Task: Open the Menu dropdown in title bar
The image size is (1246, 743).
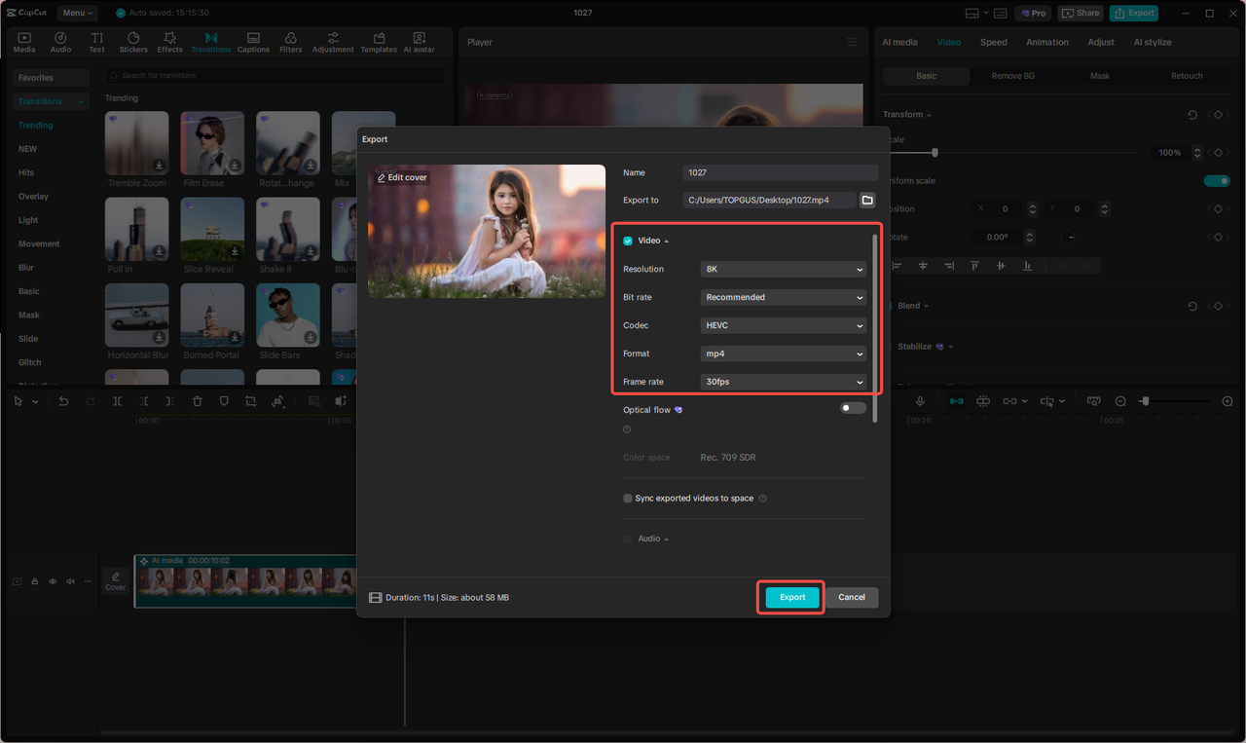Action: [76, 13]
